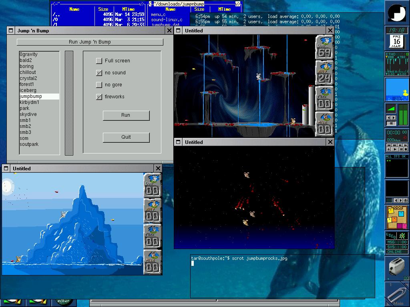Open the TO DO corkboard dock app
This screenshot has height=307, width=410.
pyautogui.click(x=397, y=217)
